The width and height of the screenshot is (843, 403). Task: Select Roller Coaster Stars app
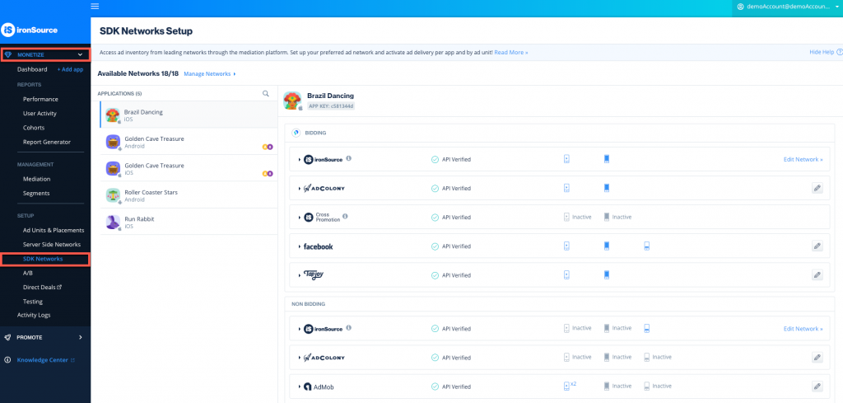point(189,194)
